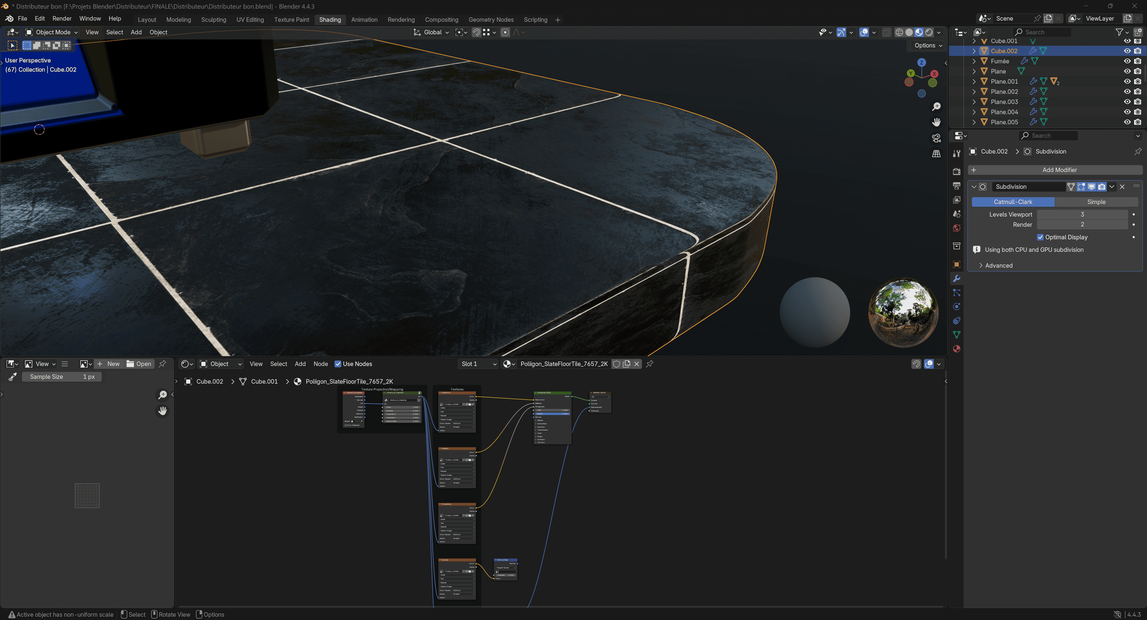Click the outliner Search field
Viewport: 1147px width, 620px height.
click(1042, 32)
